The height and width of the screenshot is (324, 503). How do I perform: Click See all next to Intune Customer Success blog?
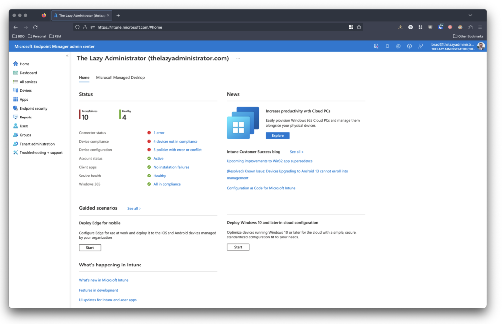[296, 152]
